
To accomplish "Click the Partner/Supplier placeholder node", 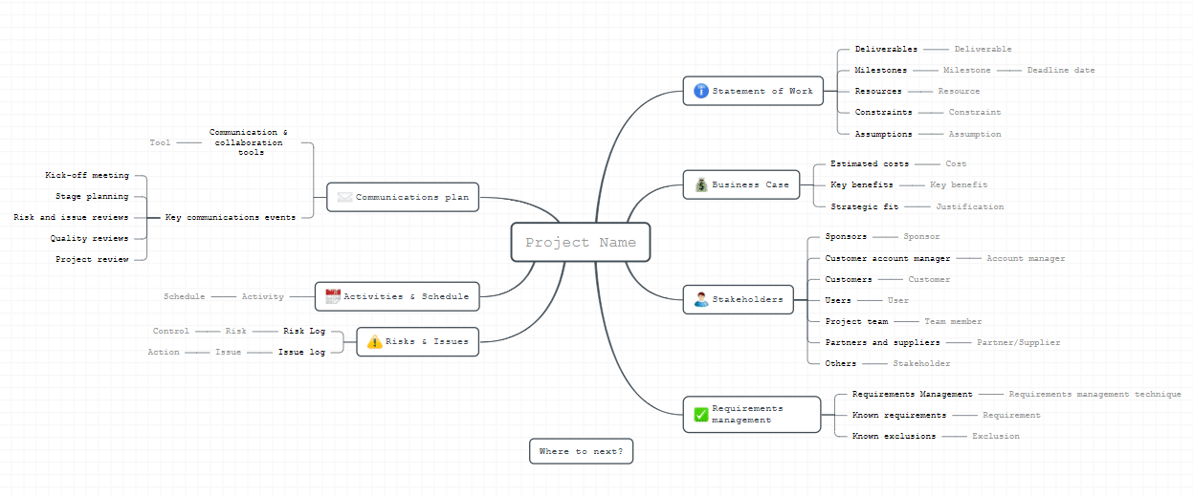I will click(1018, 342).
